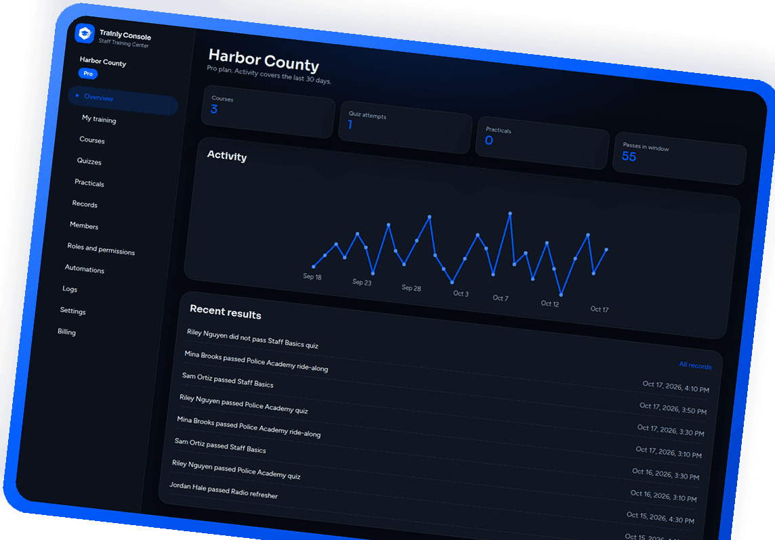
Task: Open Records in the sidebar
Action: click(x=85, y=204)
